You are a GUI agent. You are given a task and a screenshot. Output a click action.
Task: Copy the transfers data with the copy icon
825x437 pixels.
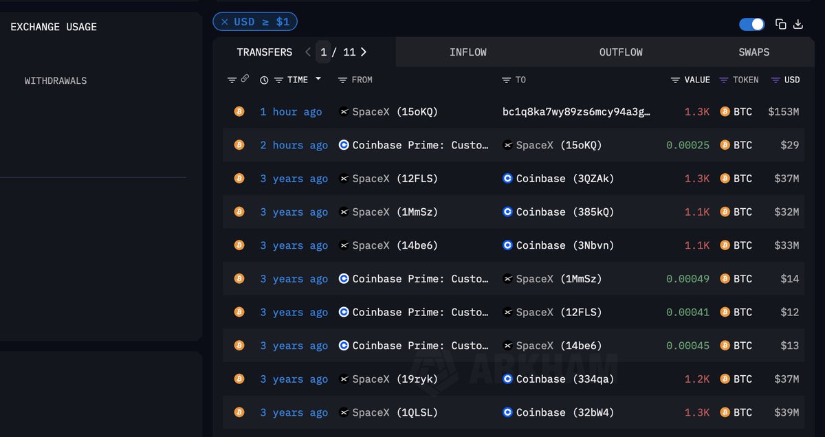pyautogui.click(x=781, y=24)
